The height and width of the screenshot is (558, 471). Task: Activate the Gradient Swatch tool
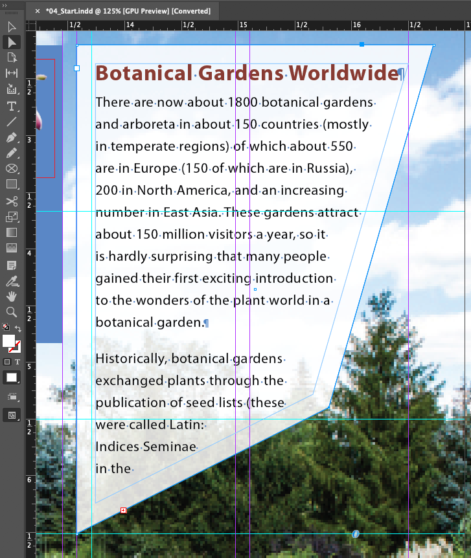tap(12, 232)
